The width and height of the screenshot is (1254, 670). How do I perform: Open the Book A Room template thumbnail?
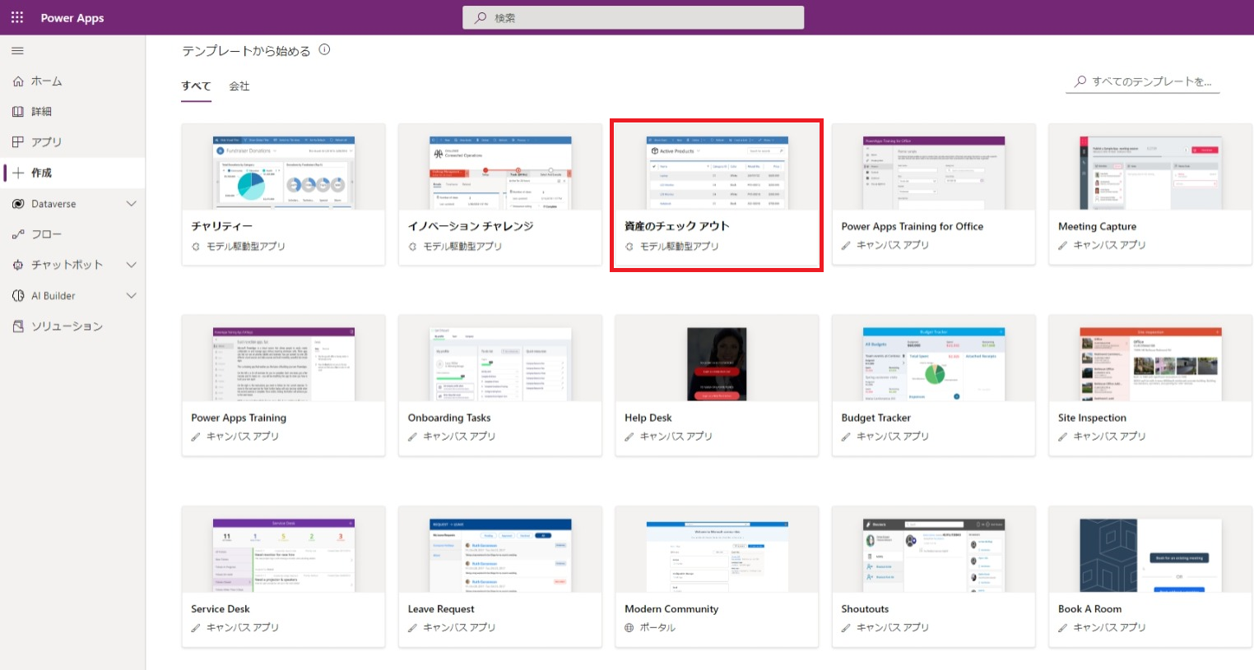click(x=1151, y=555)
